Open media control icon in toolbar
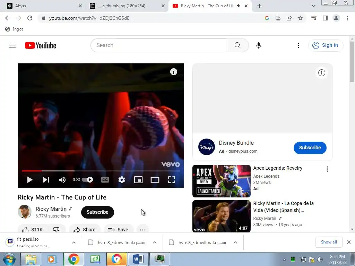The height and width of the screenshot is (266, 355). coord(314,18)
